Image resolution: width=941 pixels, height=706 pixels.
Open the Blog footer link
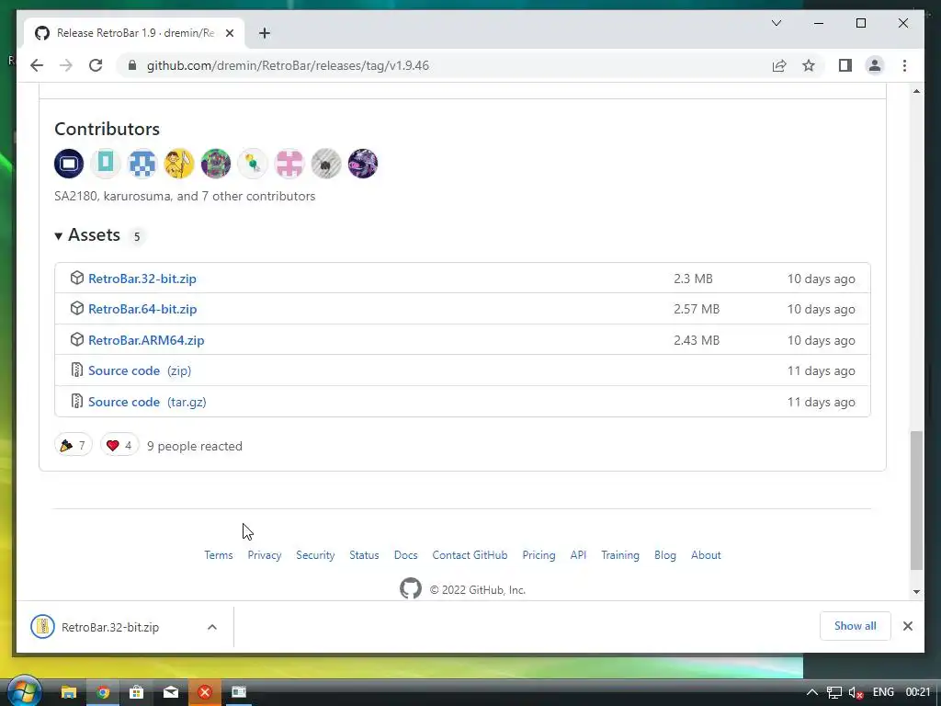(665, 555)
